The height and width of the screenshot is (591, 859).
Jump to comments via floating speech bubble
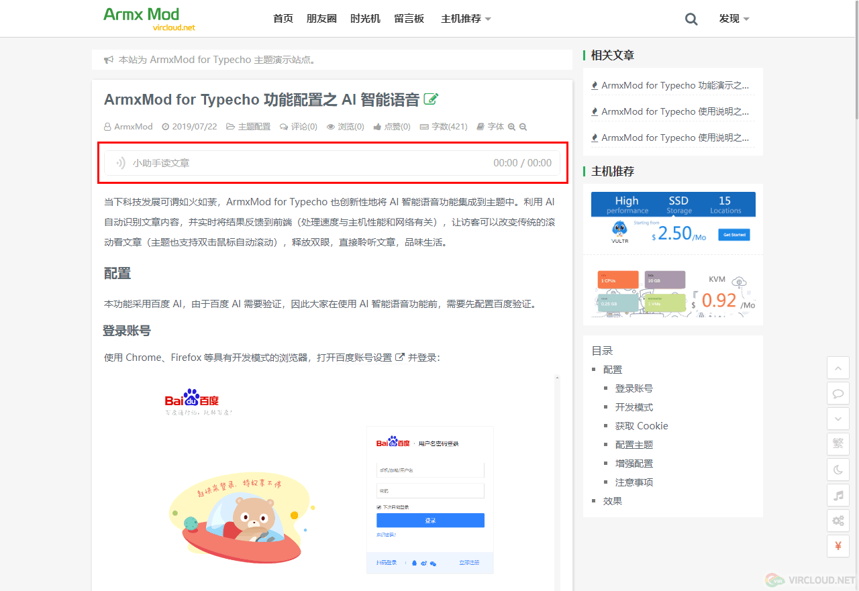(838, 393)
